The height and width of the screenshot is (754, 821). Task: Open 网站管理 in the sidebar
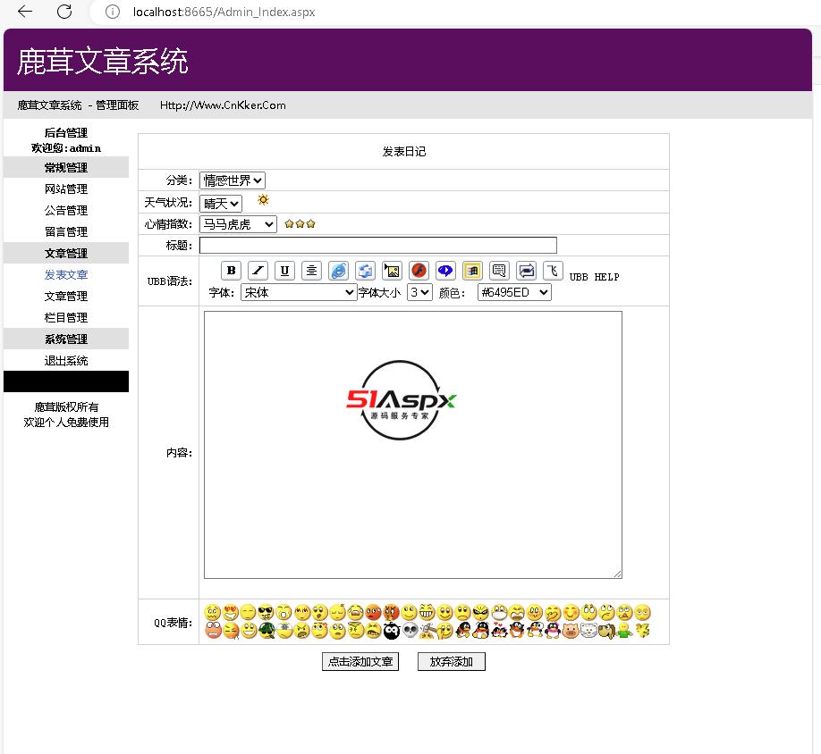click(66, 188)
